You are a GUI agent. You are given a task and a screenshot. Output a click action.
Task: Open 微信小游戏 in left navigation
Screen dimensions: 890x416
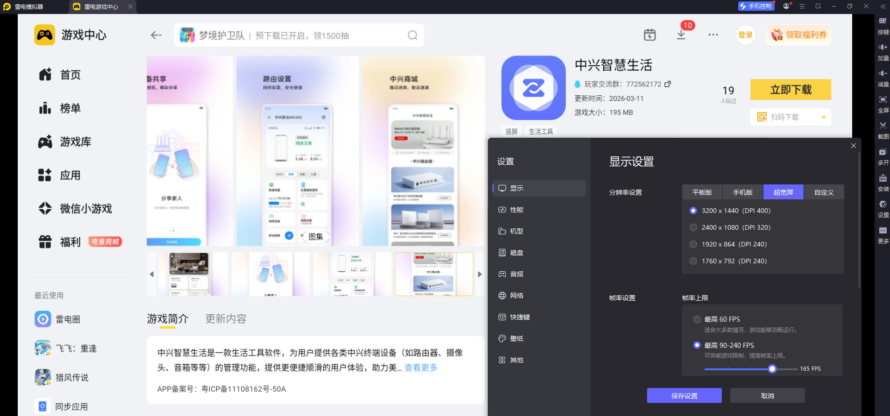point(75,209)
